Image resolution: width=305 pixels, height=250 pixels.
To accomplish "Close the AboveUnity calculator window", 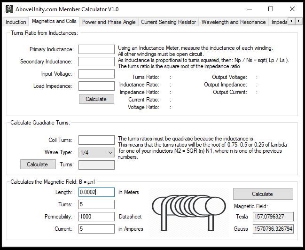I will click(x=292, y=9).
